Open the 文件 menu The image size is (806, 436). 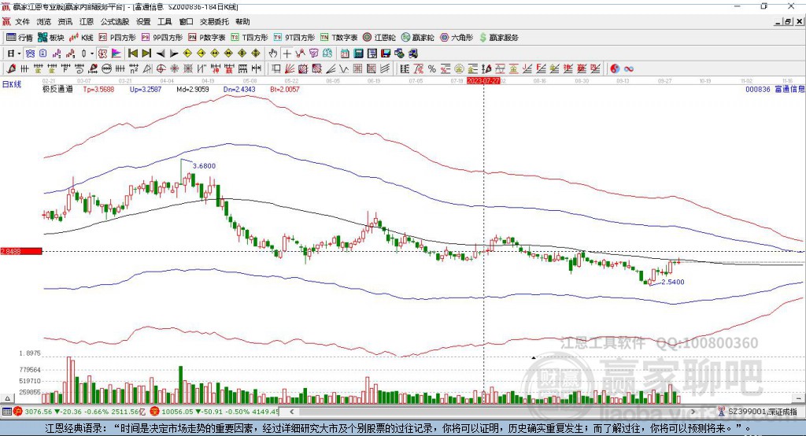pos(22,21)
